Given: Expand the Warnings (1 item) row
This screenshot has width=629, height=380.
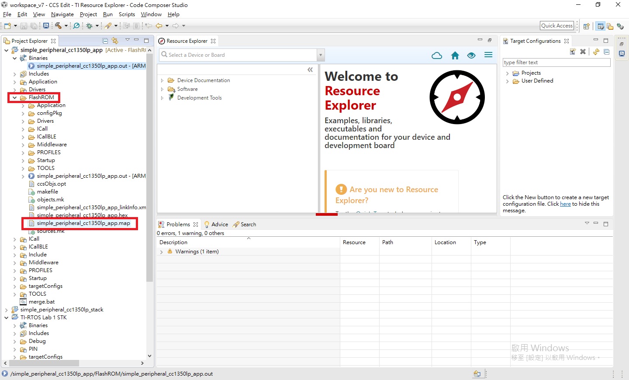Looking at the screenshot, I should pos(161,252).
